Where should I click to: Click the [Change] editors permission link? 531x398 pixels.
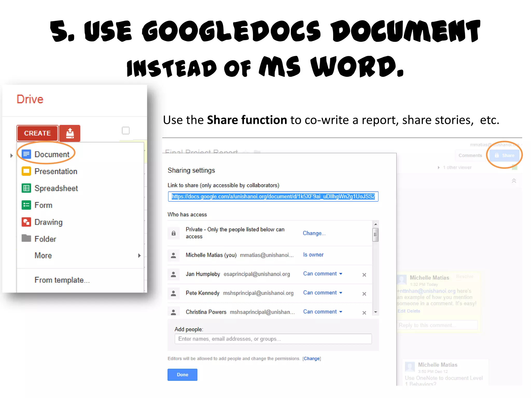[312, 359]
